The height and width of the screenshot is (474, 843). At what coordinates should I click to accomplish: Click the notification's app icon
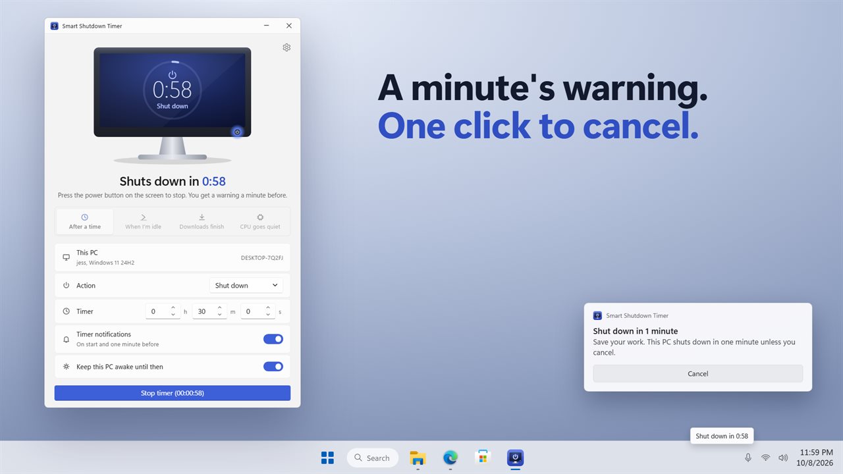[597, 315]
